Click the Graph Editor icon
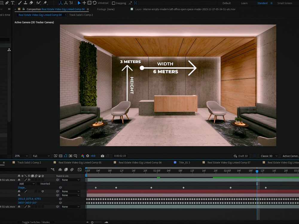The image size is (299, 224). pos(80,170)
